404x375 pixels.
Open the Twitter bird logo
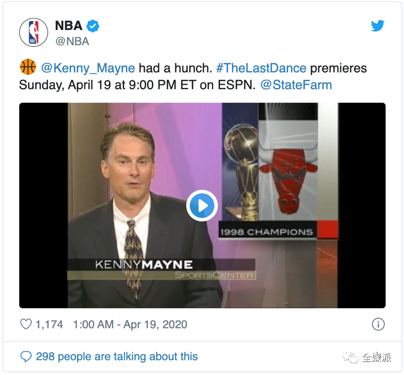[x=377, y=26]
